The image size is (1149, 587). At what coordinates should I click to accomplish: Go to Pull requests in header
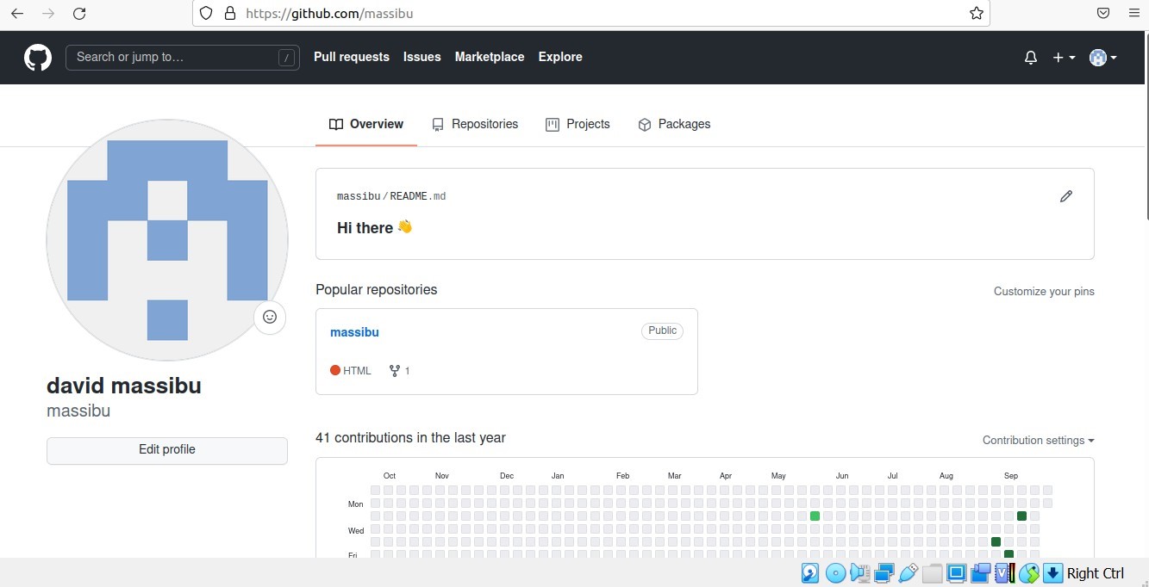coord(352,57)
